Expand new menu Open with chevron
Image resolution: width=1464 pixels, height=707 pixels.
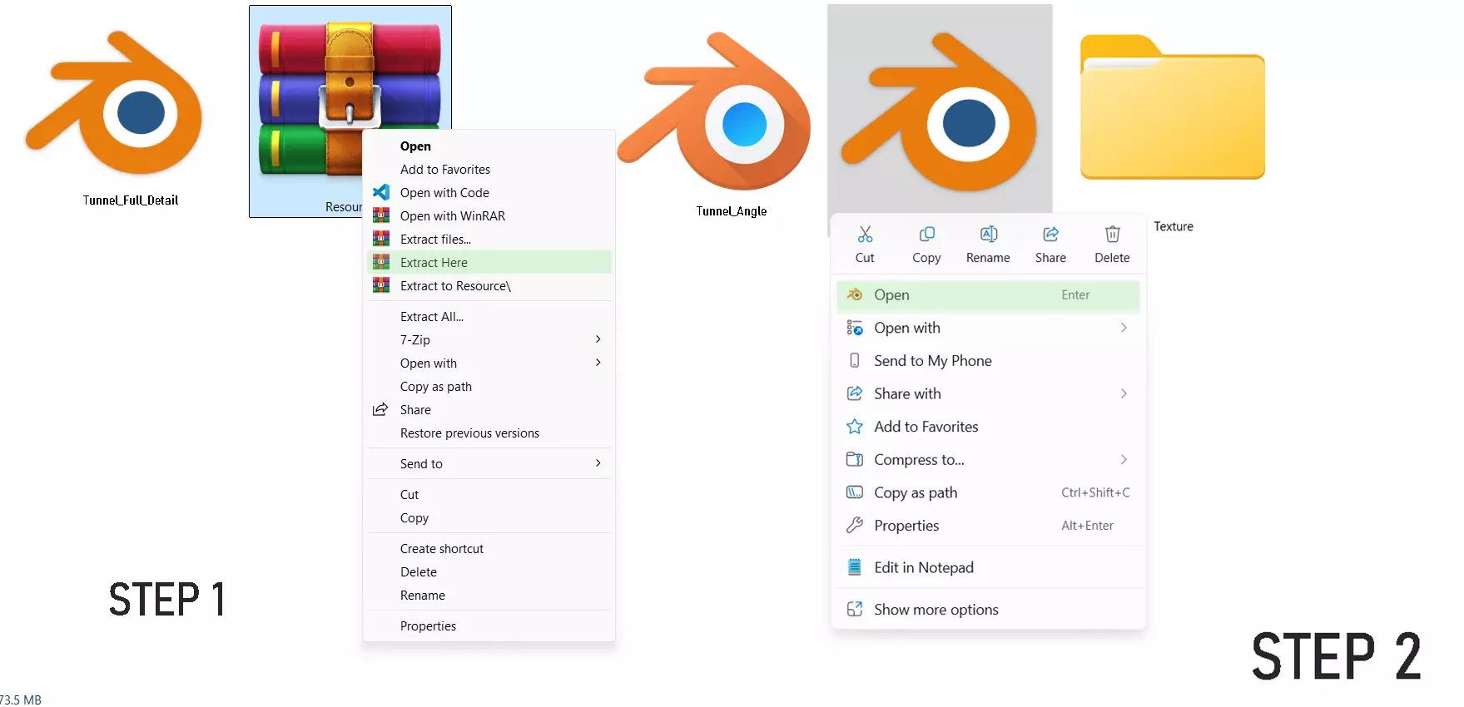pos(1124,328)
